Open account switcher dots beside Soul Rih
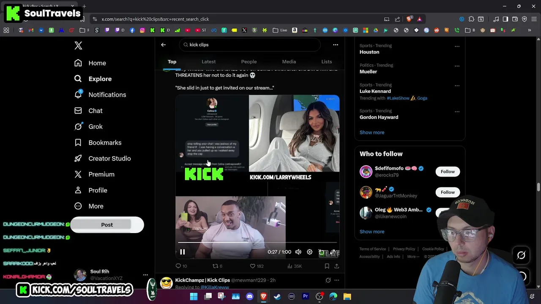This screenshot has width=541, height=304. tap(145, 275)
